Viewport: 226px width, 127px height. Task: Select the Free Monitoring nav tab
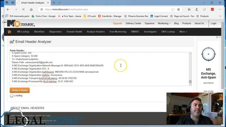tap(118, 32)
